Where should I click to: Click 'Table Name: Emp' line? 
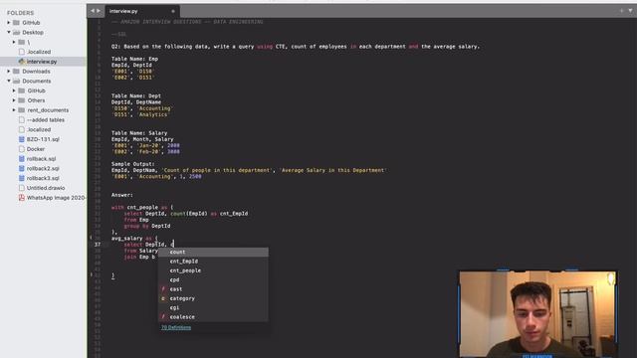pos(135,59)
